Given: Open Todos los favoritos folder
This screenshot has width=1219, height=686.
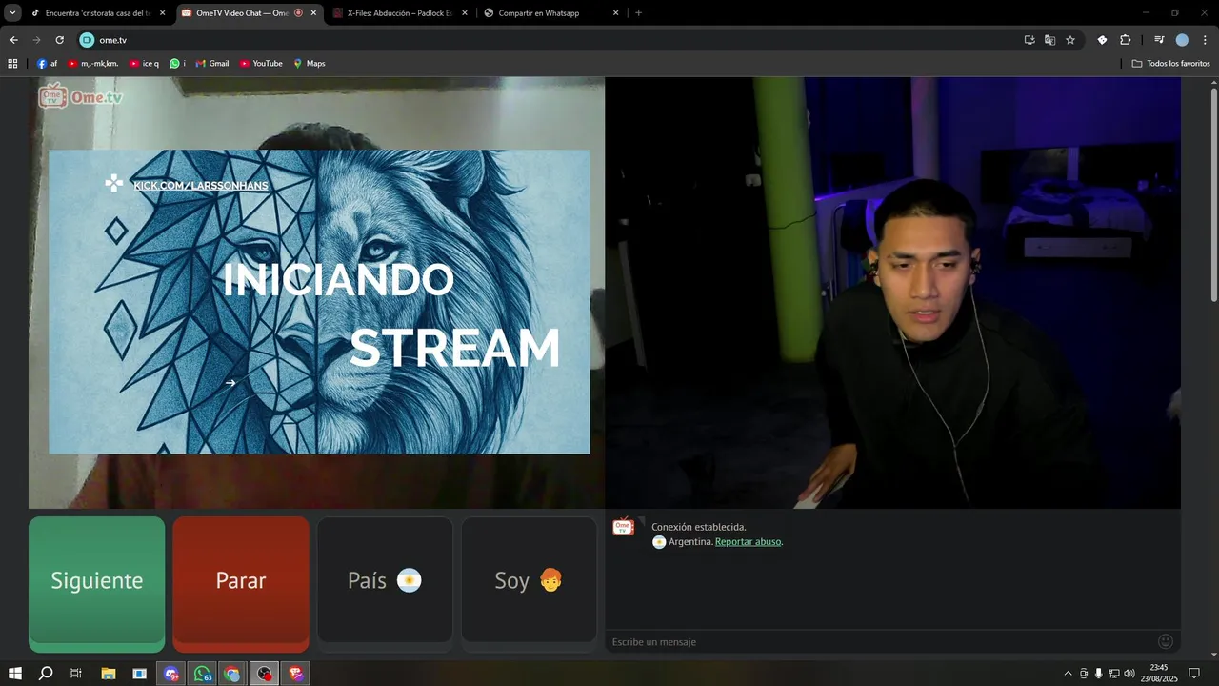Looking at the screenshot, I should click(1170, 64).
